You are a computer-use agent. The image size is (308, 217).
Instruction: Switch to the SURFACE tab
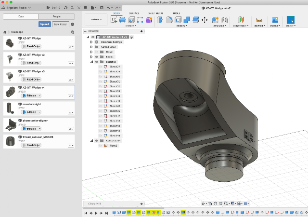(134, 13)
